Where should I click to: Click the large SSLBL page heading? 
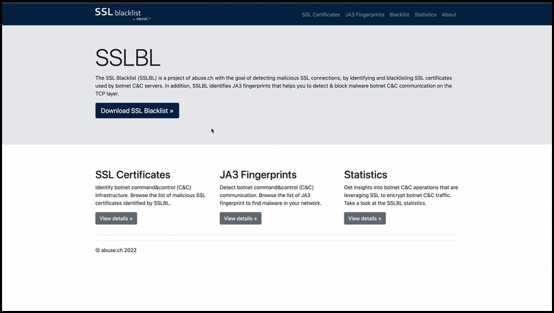(x=127, y=58)
